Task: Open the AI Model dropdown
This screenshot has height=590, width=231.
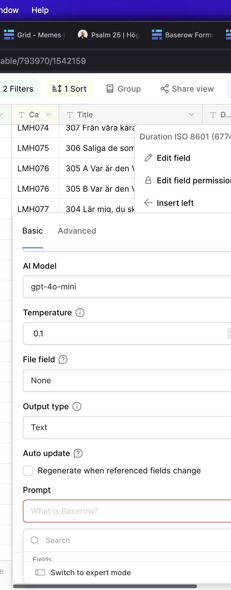Action: point(127,287)
